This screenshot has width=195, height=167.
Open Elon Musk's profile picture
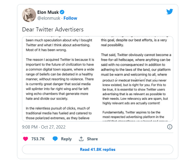click(x=29, y=15)
